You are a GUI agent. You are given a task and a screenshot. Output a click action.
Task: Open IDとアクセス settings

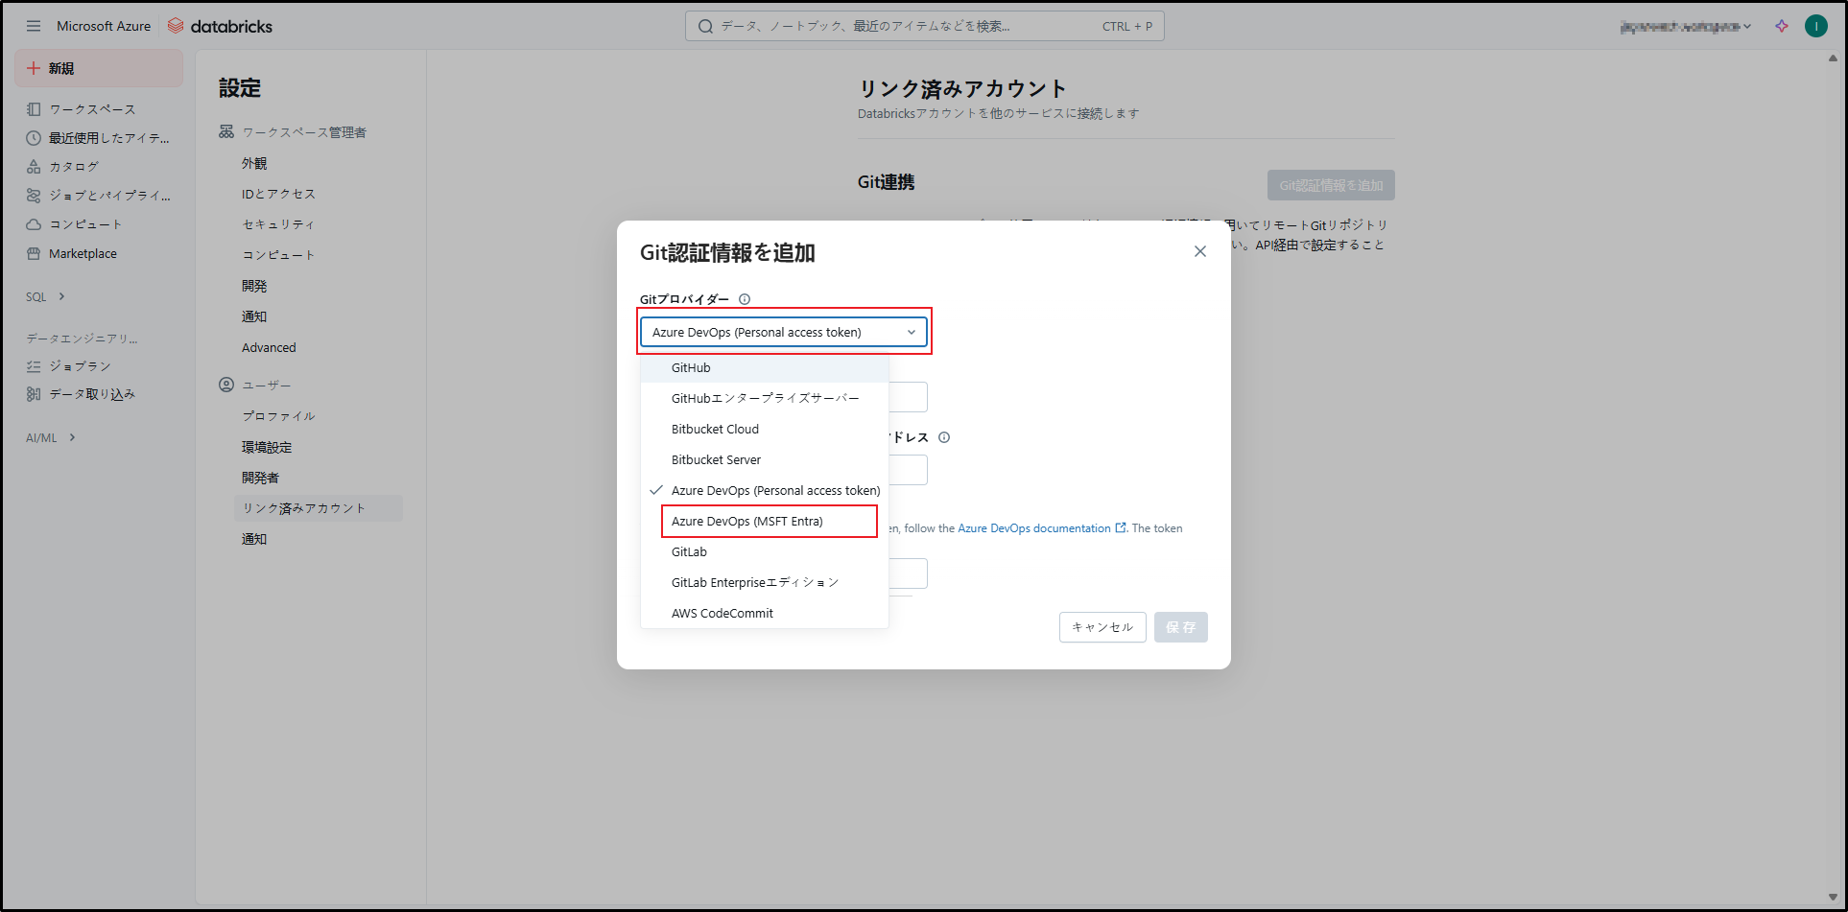pyautogui.click(x=278, y=194)
